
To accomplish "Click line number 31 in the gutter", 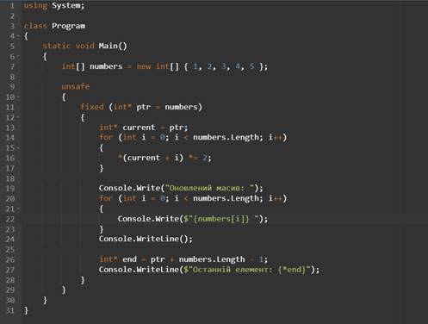I will tap(10, 310).
